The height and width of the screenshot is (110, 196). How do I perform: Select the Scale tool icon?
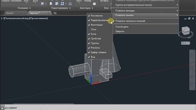pos(57,4)
